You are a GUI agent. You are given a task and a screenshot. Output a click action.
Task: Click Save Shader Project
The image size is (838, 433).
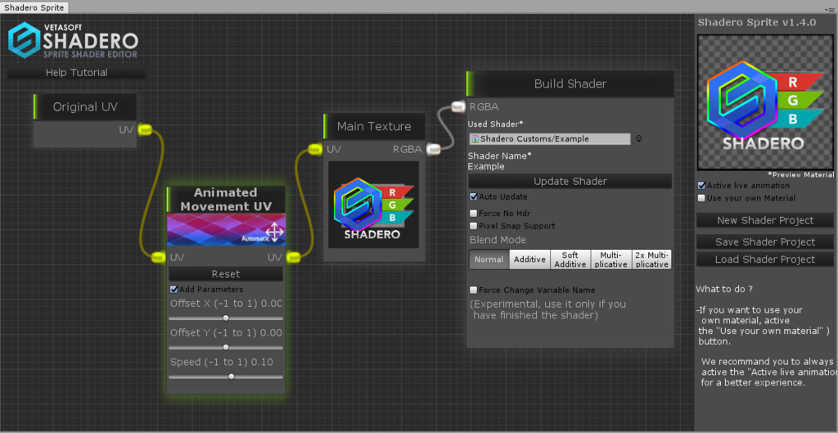pos(765,242)
